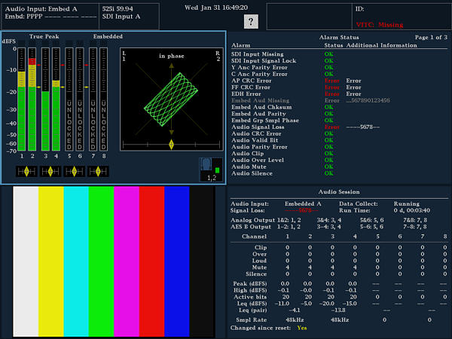Click the correlation meter diamond under channels 7-8
Viewport: 452px width, 339px height.
point(98,171)
